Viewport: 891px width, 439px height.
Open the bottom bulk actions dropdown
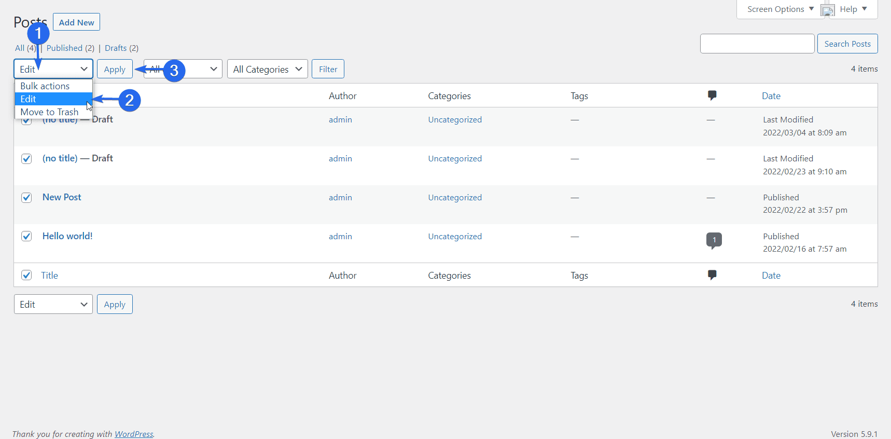pos(53,305)
